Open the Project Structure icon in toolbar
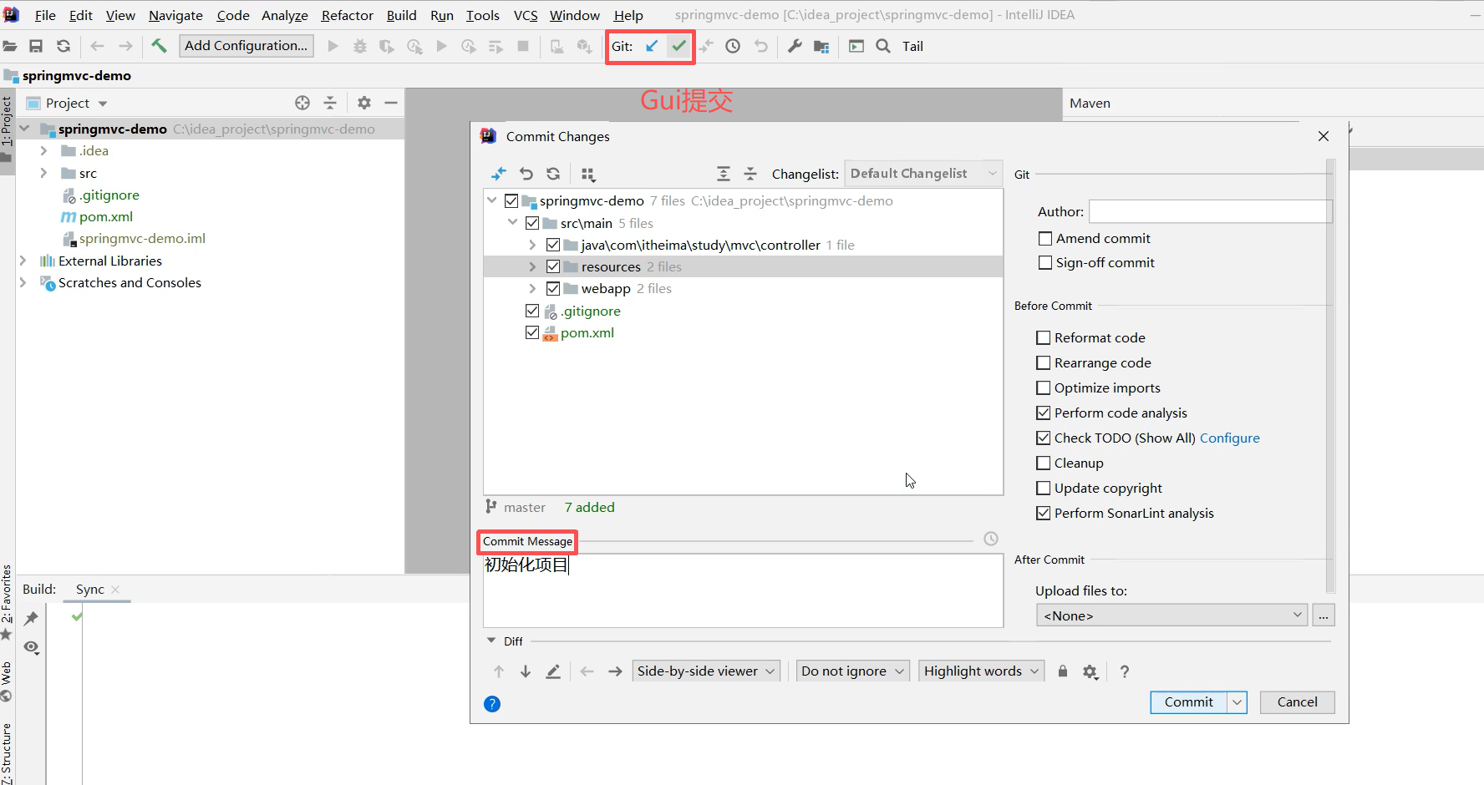Screen dimensions: 1484x785 [821, 47]
